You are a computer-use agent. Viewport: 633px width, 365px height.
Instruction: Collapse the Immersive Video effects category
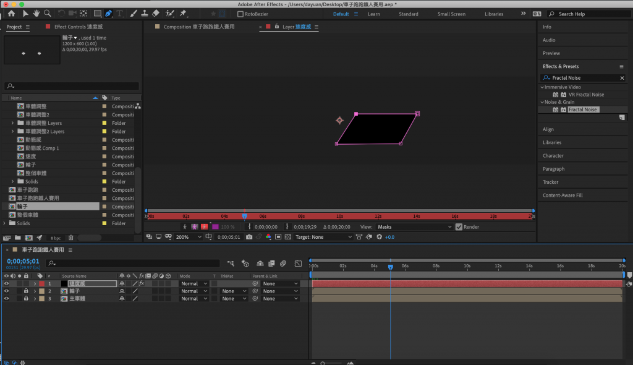tap(542, 87)
